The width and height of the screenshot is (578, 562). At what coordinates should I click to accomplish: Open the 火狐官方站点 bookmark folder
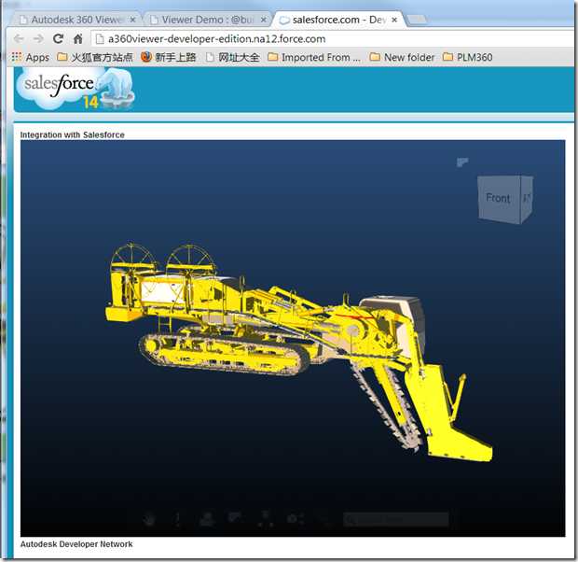tap(95, 57)
